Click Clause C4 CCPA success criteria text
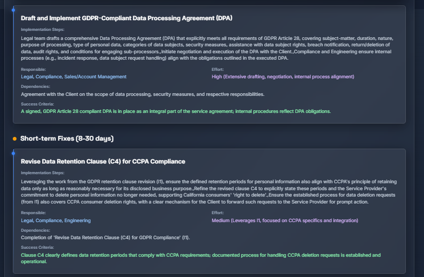Screen dimensions: 424x277 click(x=201, y=258)
